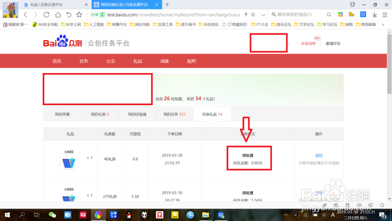Click the search magnifier icon in search box
Screen dimensions: 392x221
(x=329, y=15)
